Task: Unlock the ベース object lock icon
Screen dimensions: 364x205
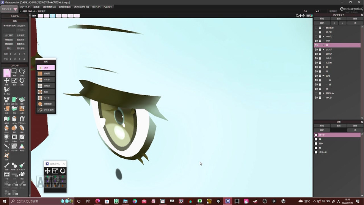Action: pyautogui.click(x=320, y=36)
